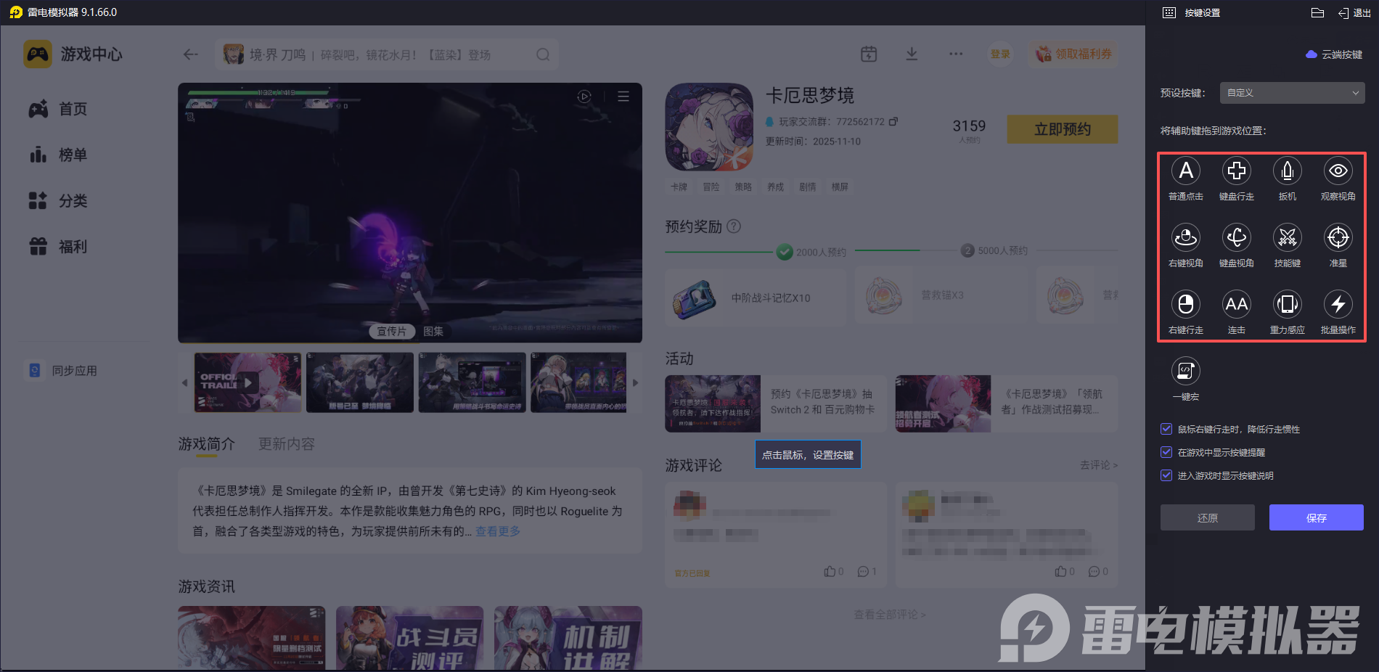Copy the player group number 772562172
This screenshot has width=1379, height=672.
point(893,121)
